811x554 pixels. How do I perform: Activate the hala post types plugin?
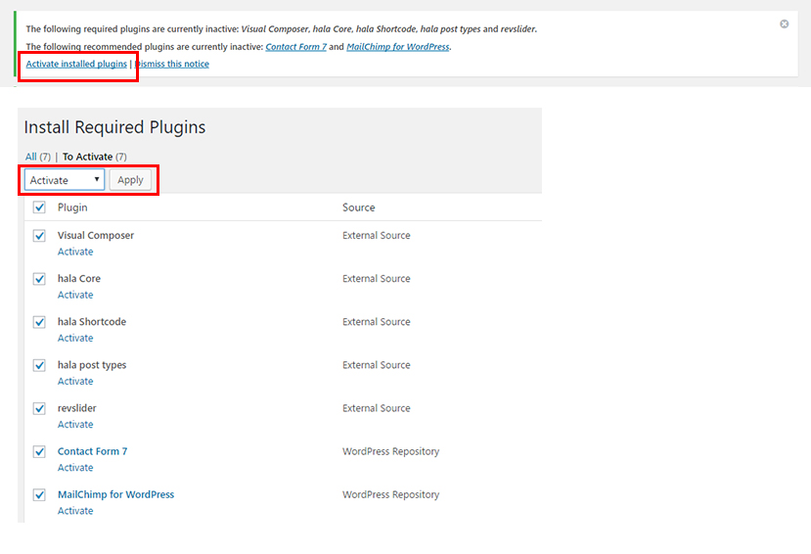click(x=75, y=381)
